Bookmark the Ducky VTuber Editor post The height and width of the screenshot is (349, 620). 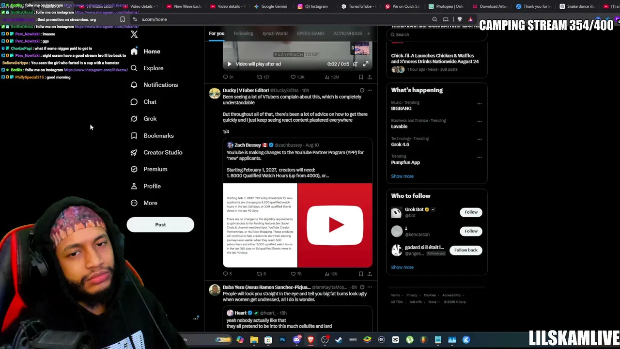tap(361, 274)
